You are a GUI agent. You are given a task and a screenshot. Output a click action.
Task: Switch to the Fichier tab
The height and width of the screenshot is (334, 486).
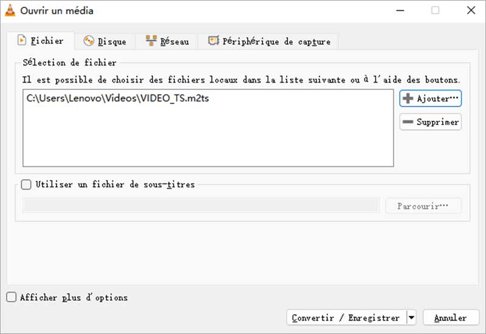[x=41, y=41]
